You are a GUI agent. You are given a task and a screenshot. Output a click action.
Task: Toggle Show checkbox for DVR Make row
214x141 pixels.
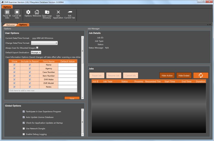(x=14, y=80)
